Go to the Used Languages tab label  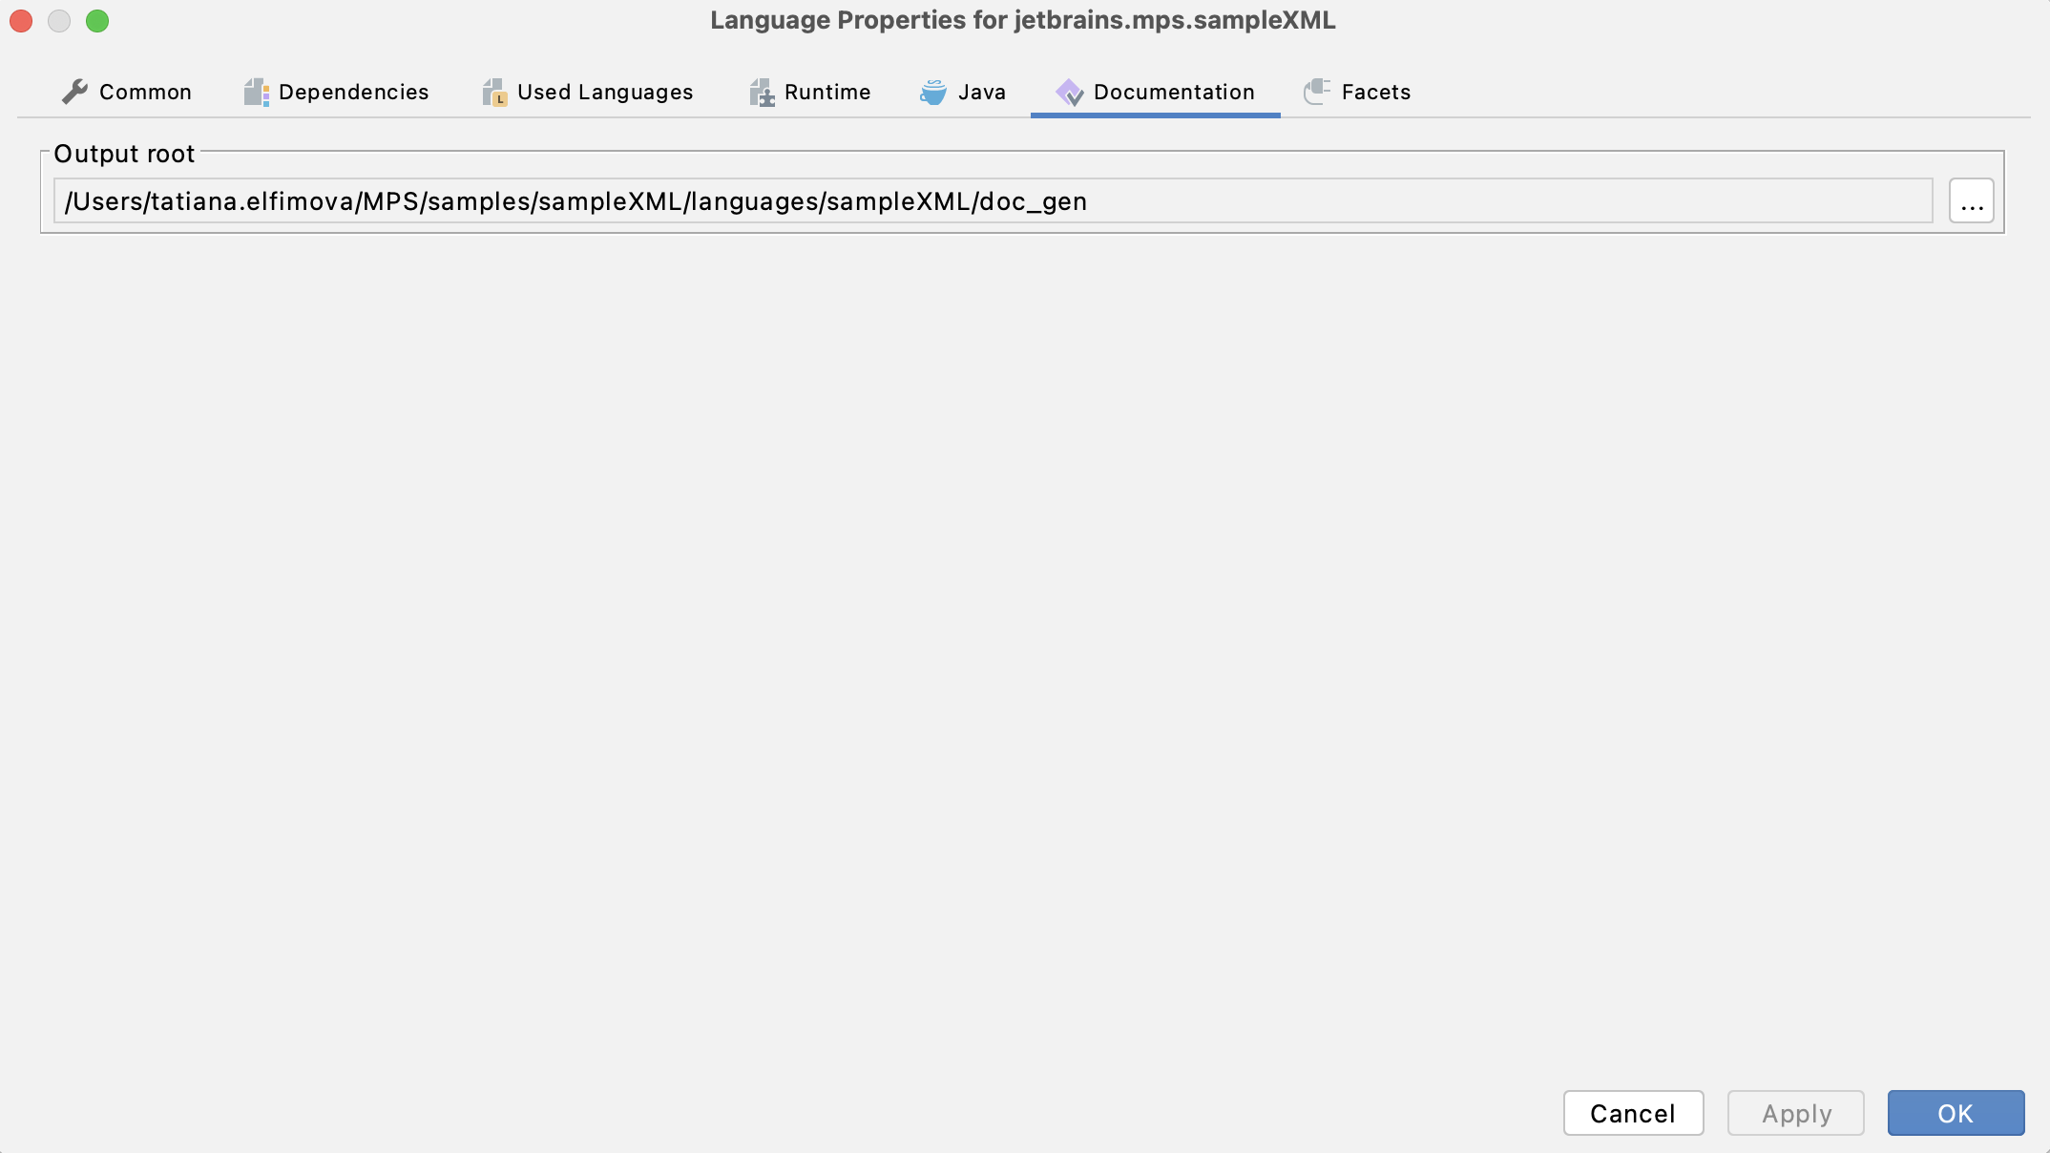(605, 92)
